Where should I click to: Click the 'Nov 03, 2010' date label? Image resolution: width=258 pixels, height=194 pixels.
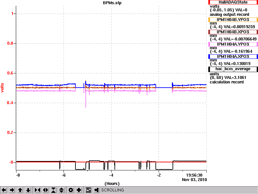point(194,180)
